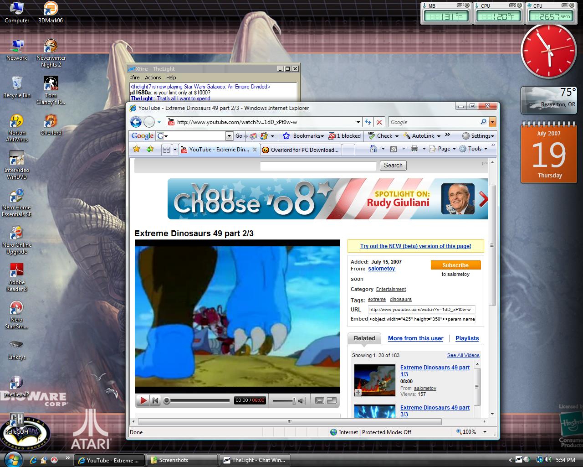
Task: Mute the video with speaker icon
Action: [302, 400]
